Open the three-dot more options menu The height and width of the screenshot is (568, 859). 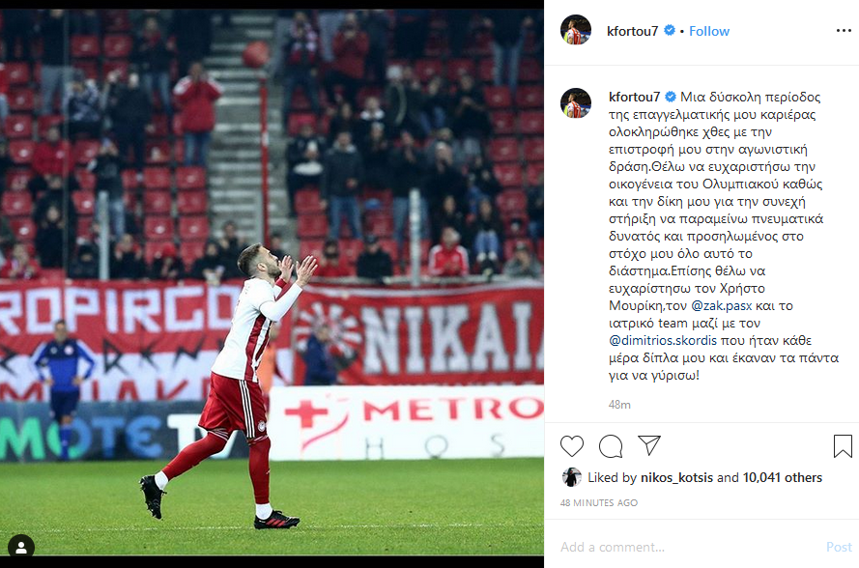[x=844, y=31]
